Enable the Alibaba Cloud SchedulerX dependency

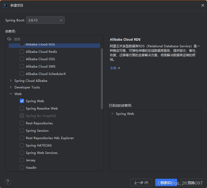[22, 74]
